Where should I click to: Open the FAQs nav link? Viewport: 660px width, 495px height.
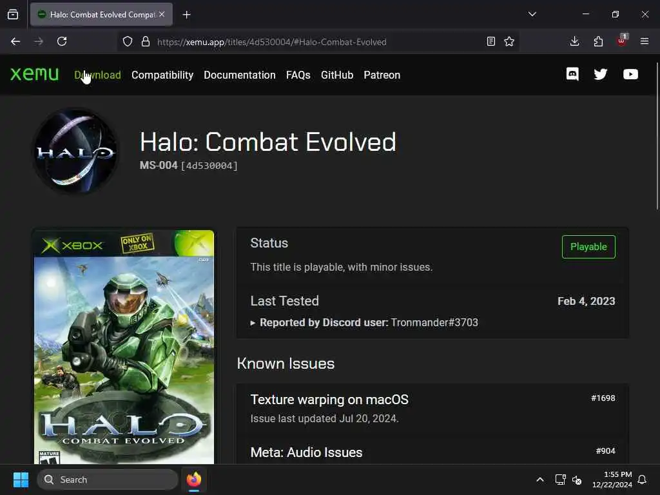298,75
